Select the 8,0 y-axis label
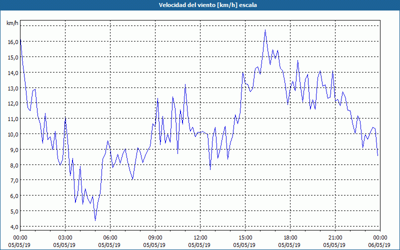 (x=14, y=165)
